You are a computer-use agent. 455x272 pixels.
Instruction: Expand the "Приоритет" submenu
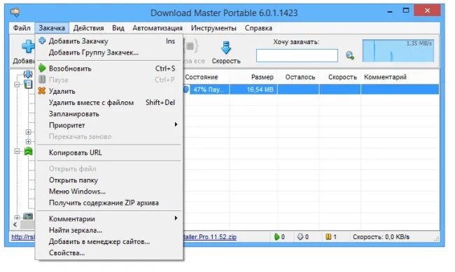(109, 125)
